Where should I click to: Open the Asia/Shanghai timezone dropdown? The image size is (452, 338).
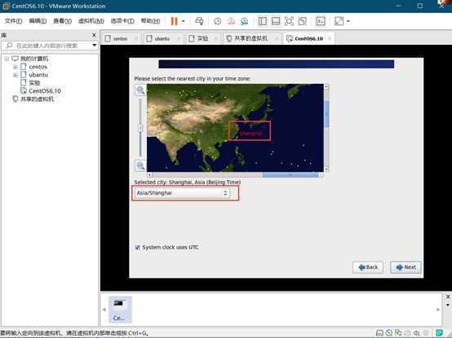tap(182, 193)
